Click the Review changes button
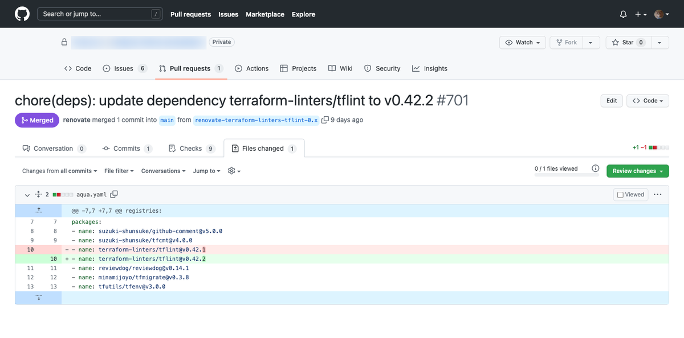Image resolution: width=684 pixels, height=338 pixels. coord(638,171)
